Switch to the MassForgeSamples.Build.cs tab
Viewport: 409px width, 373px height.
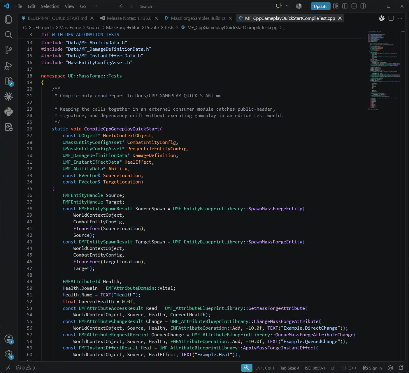pyautogui.click(x=198, y=18)
